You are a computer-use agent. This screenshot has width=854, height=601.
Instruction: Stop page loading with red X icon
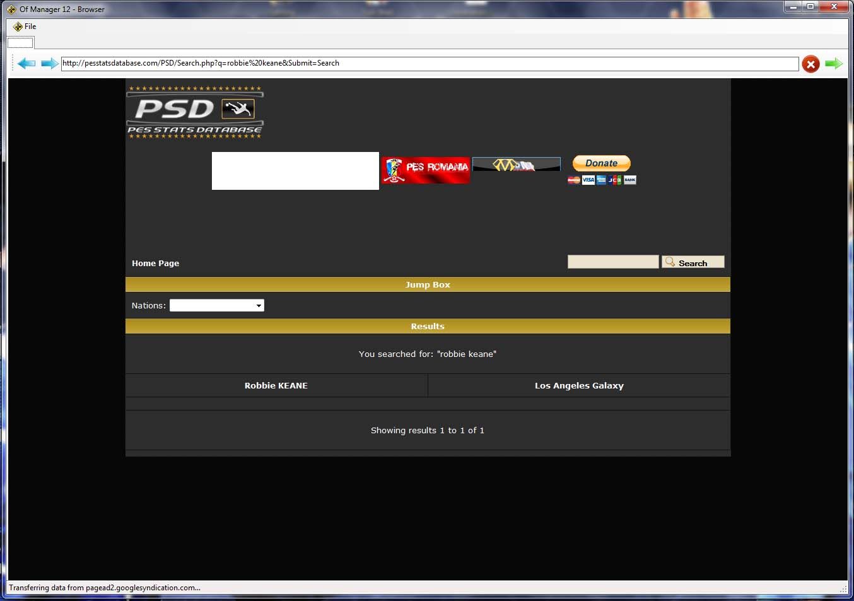pyautogui.click(x=810, y=64)
